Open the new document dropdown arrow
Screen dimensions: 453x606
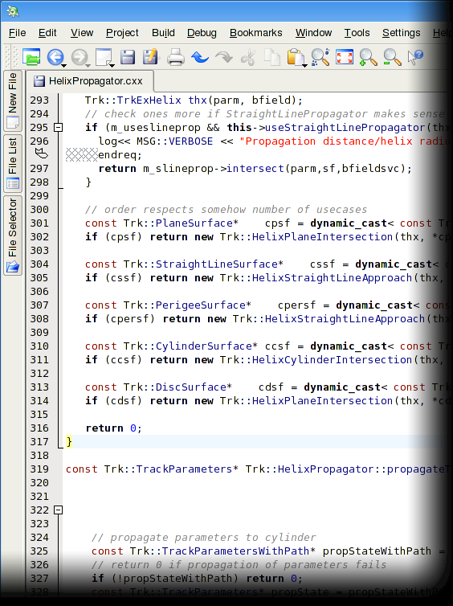click(x=112, y=65)
